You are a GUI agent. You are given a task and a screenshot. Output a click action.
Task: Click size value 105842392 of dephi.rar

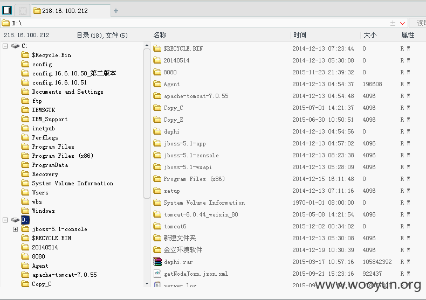click(377, 262)
